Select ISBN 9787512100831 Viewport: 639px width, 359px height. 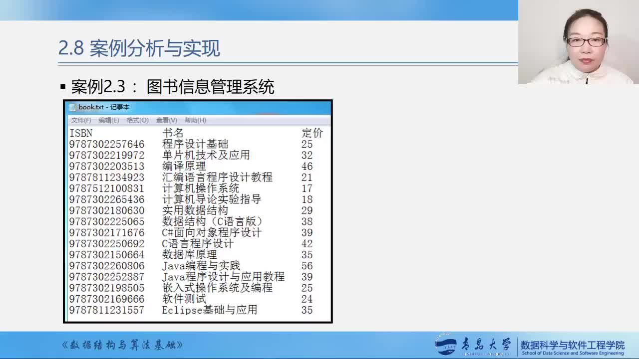107,188
